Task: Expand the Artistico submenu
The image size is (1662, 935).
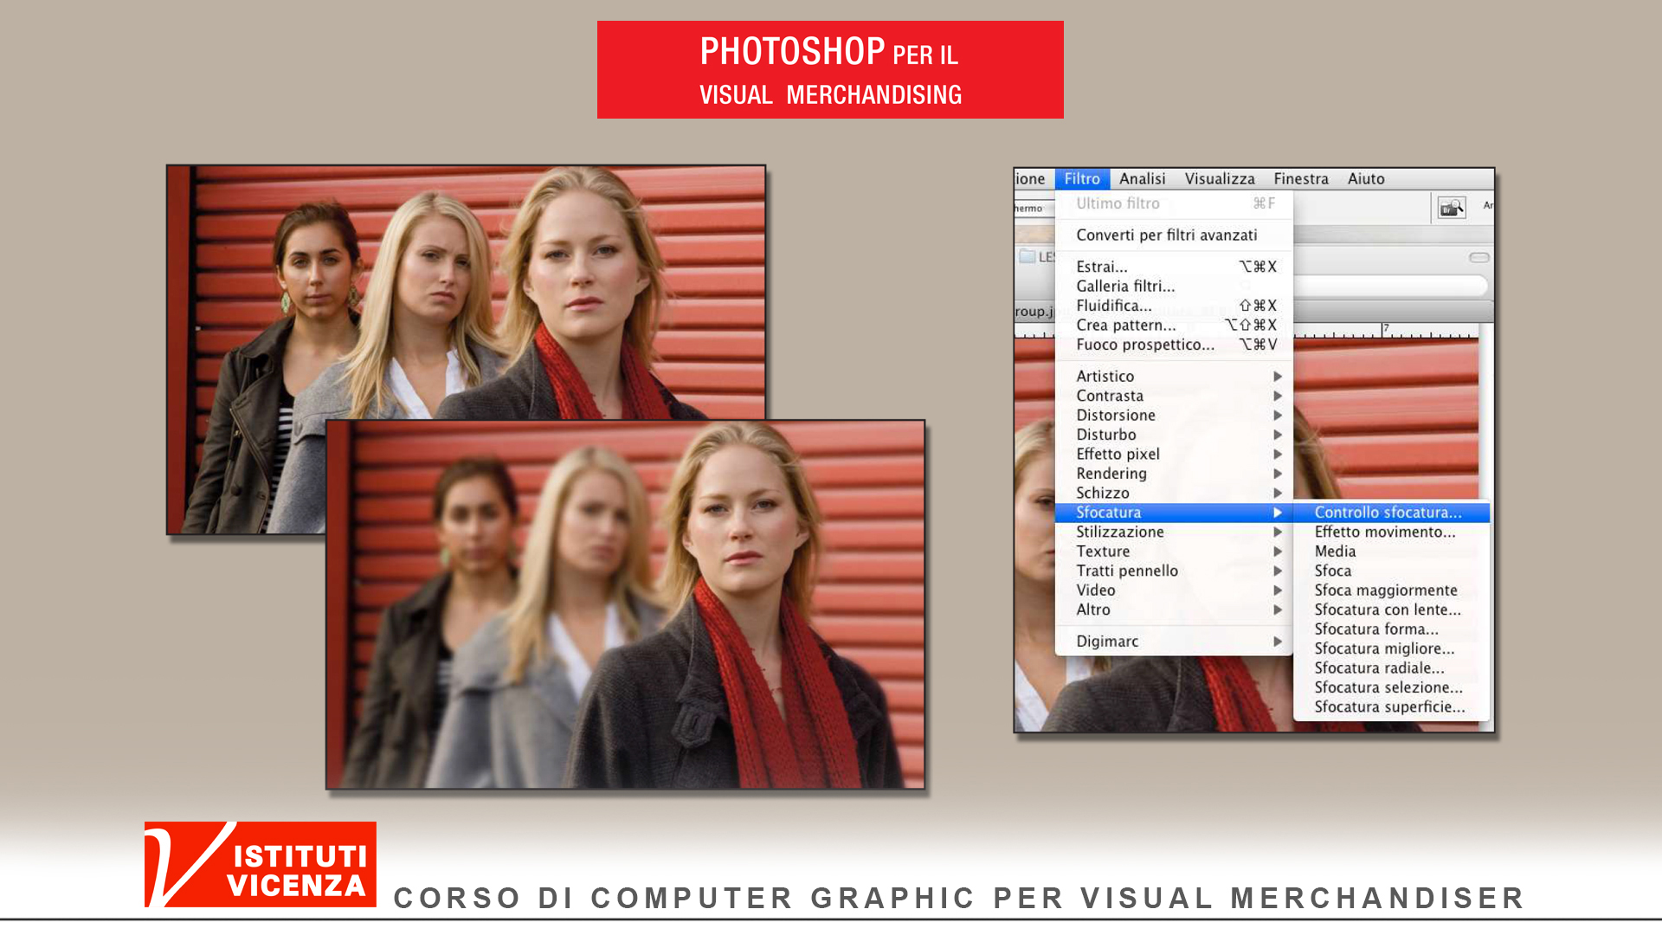Action: point(1174,377)
